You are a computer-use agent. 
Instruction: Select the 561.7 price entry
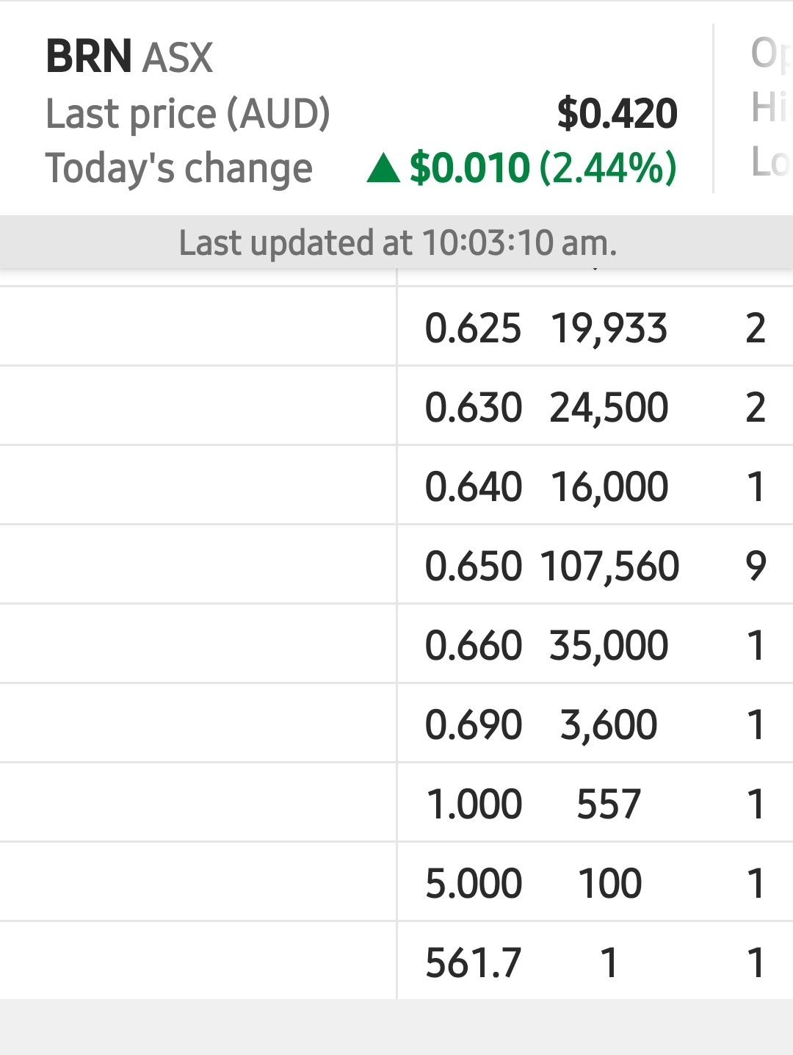click(x=474, y=962)
